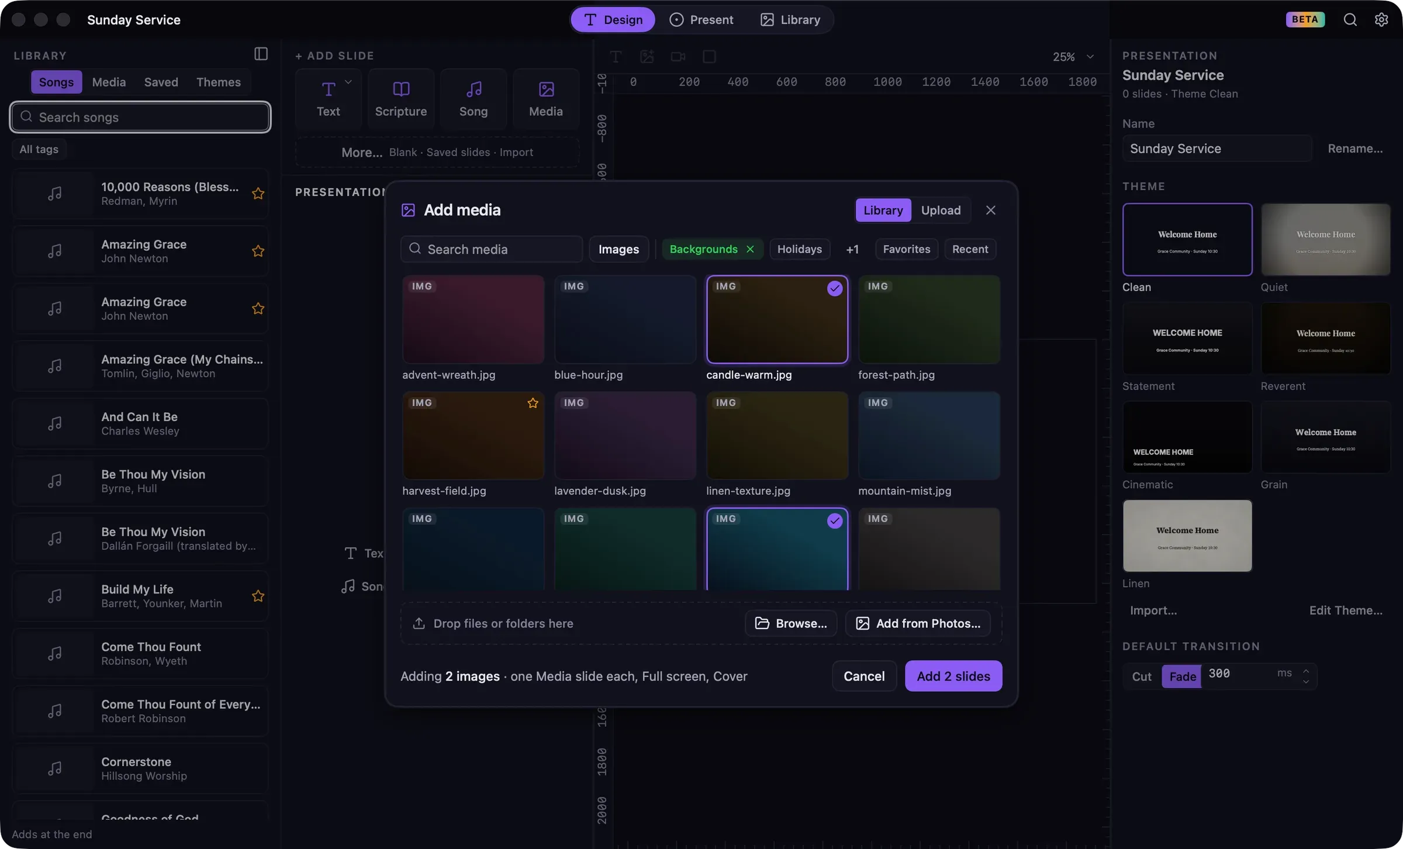1403x849 pixels.
Task: Focus the Search media field
Action: 492,249
